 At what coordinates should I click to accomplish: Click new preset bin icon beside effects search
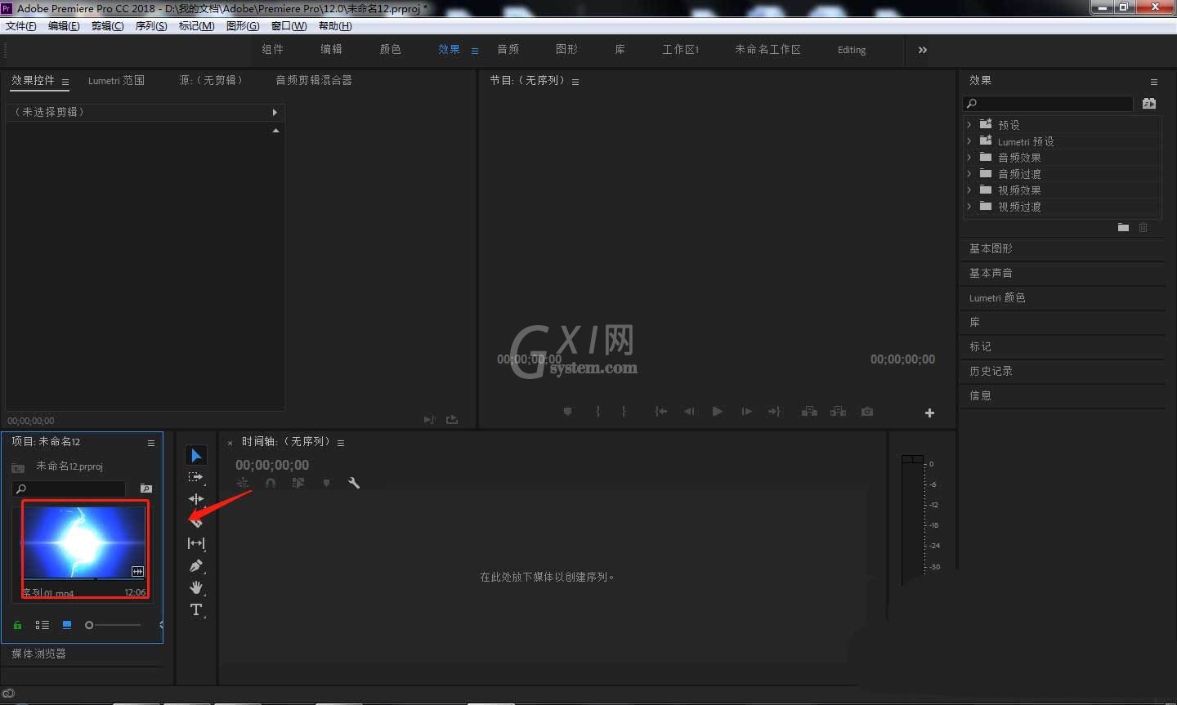point(1149,103)
